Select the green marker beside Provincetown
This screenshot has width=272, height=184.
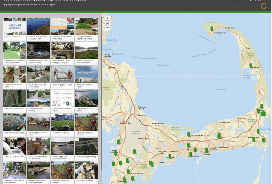pos(212,28)
